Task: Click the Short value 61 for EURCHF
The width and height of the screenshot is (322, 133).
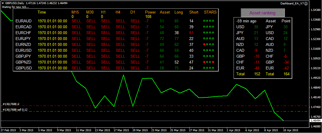Action: click(x=191, y=33)
